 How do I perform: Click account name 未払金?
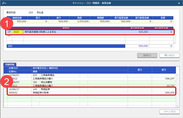coord(40,13)
